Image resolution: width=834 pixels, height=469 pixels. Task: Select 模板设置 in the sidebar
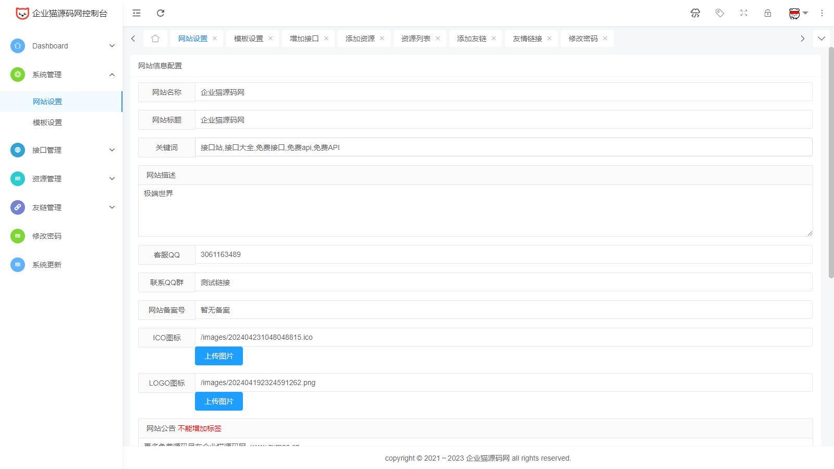click(47, 122)
